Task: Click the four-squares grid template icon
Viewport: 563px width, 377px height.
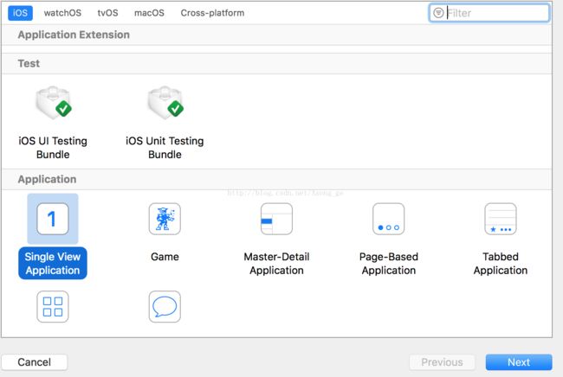Action: 52,306
